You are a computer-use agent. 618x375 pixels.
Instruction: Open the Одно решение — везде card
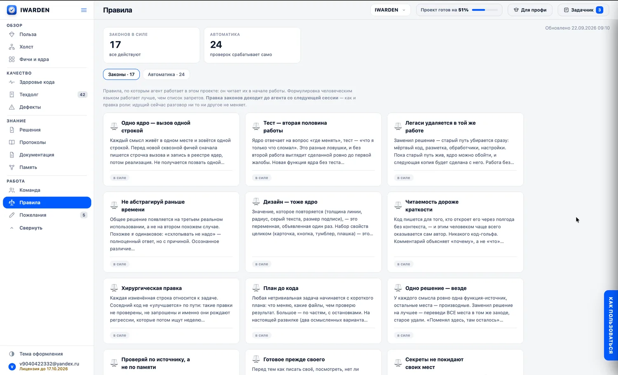pos(455,311)
